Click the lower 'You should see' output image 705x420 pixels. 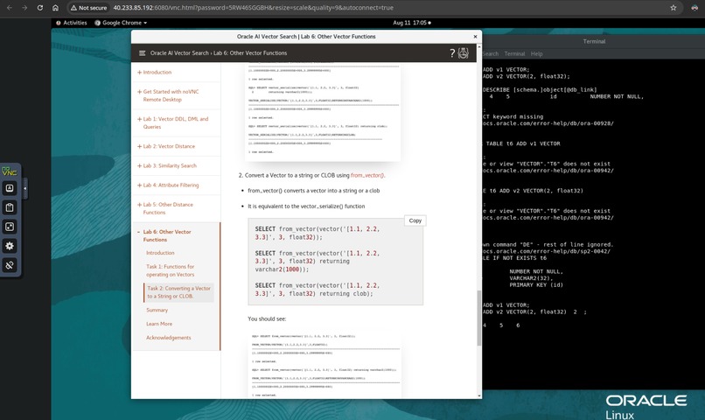(324, 364)
